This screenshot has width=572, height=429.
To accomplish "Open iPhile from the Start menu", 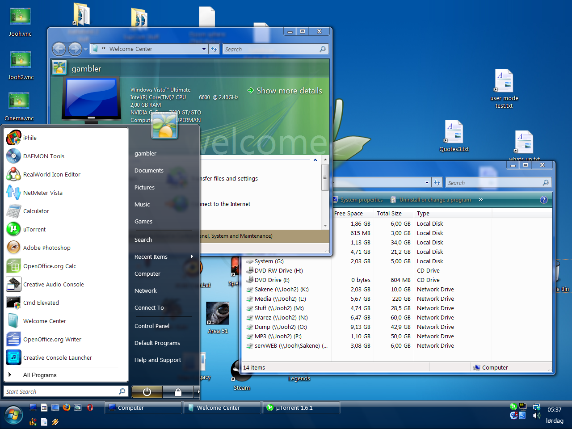I will 66,138.
